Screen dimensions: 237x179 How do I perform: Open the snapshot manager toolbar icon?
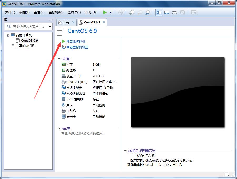click(148, 12)
